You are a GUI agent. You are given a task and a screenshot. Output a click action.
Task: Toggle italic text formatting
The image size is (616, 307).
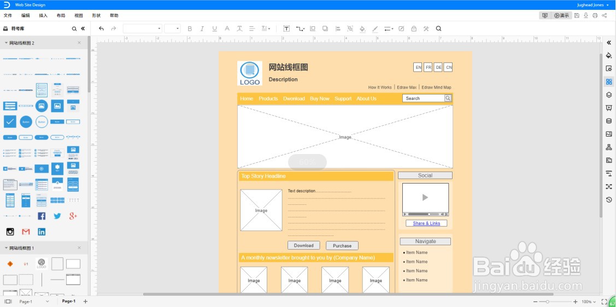click(202, 28)
